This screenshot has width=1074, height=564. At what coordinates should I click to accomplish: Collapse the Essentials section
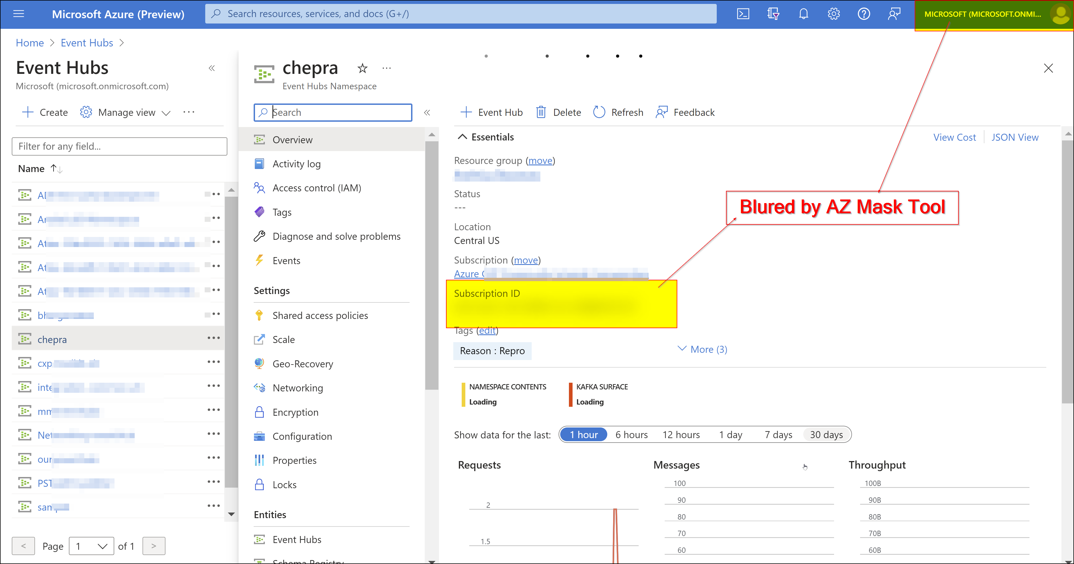(x=486, y=137)
